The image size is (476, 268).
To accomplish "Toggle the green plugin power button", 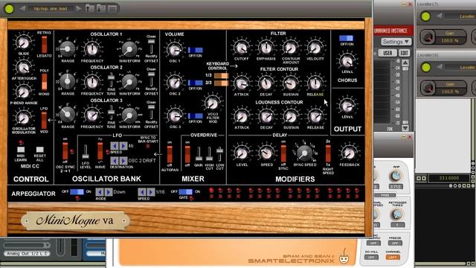I will [x=9, y=8].
